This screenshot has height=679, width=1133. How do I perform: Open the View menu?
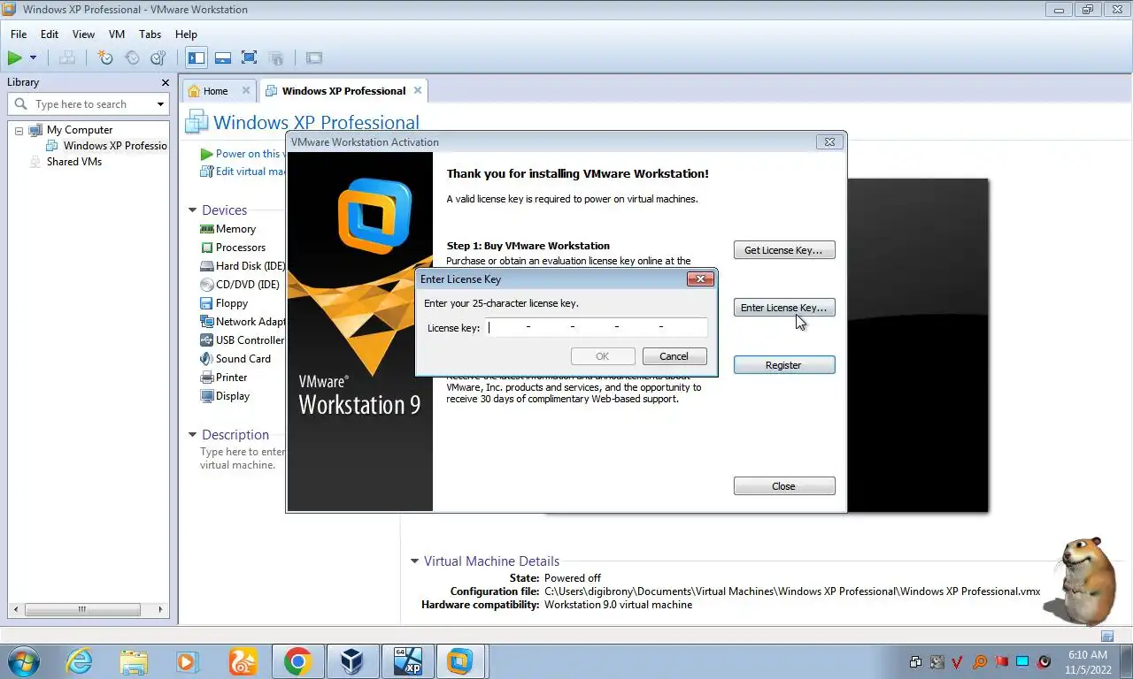tap(83, 34)
